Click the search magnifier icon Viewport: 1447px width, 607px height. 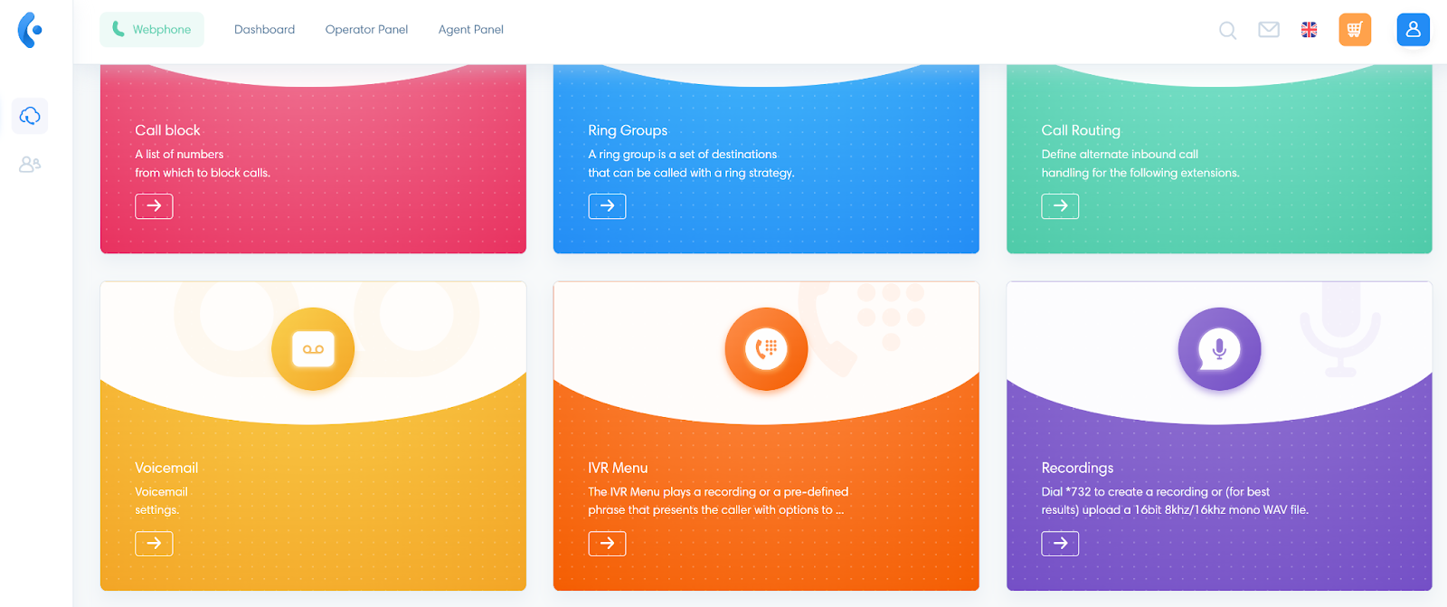[1227, 30]
